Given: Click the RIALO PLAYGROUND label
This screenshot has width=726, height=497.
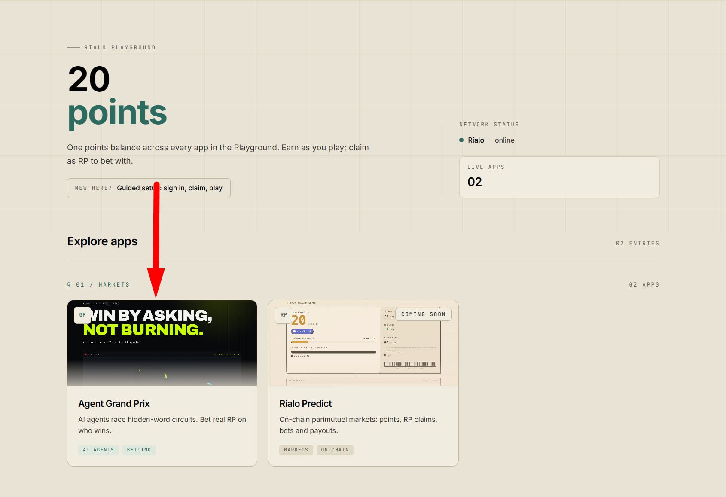Looking at the screenshot, I should click(120, 47).
